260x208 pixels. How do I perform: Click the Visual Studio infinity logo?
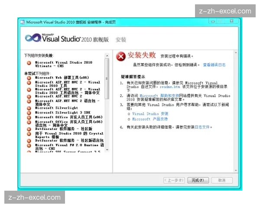pos(33,38)
